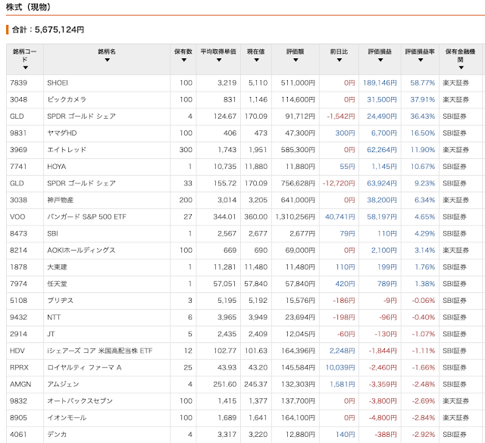Click SHOEI profit value 189,146円
Image resolution: width=485 pixels, height=443 pixels.
point(380,83)
